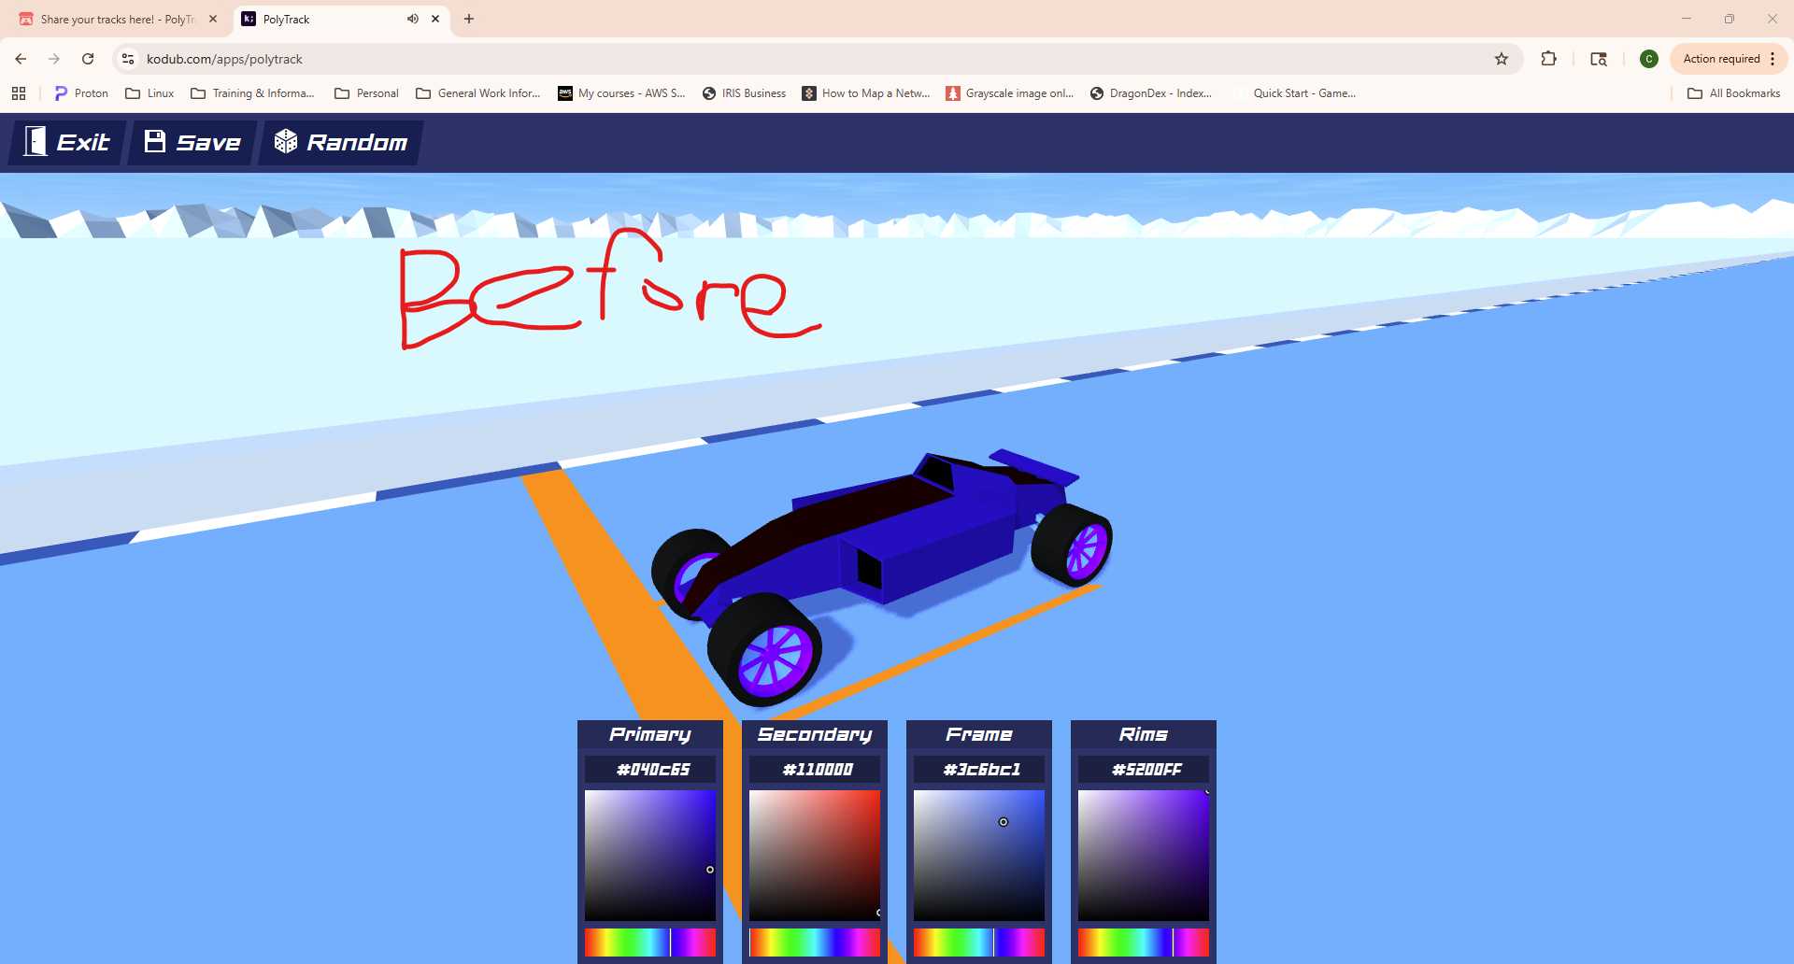Pick a shade in Secondary saturation square
This screenshot has width=1794, height=964.
click(815, 856)
